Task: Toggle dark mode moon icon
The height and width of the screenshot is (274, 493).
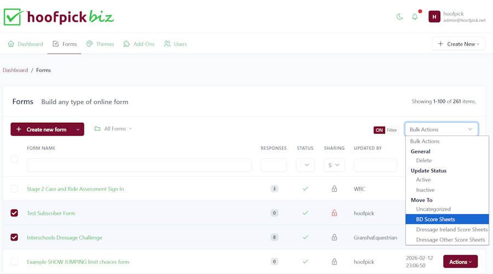Action: point(400,16)
